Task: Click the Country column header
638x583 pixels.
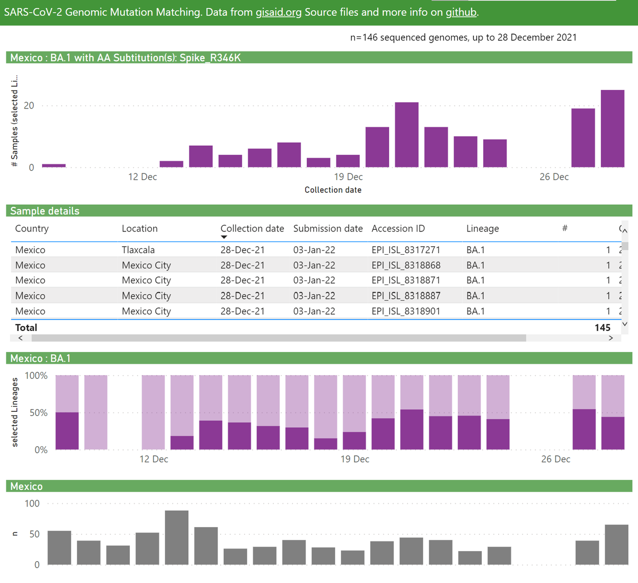Action: (32, 229)
